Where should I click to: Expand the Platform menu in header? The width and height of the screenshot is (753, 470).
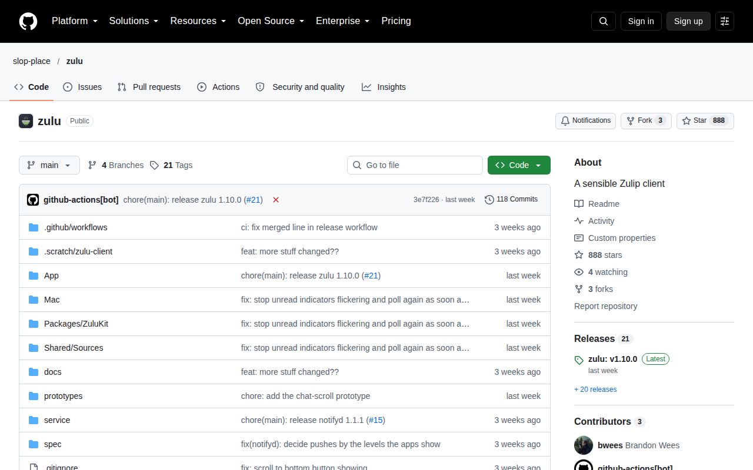(75, 21)
